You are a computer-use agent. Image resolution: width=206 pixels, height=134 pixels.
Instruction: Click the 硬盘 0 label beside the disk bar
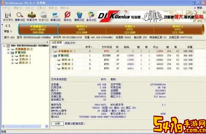click(x=8, y=31)
